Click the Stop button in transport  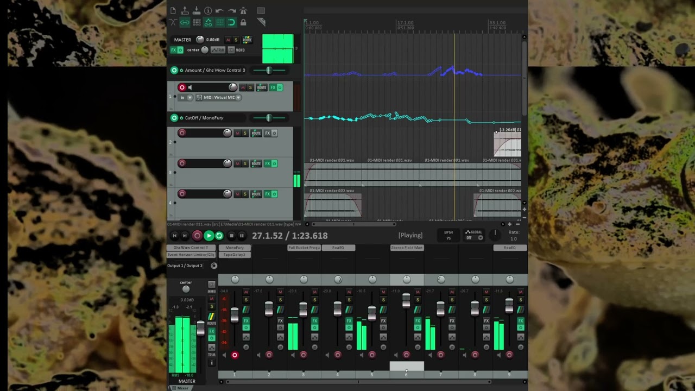[231, 236]
